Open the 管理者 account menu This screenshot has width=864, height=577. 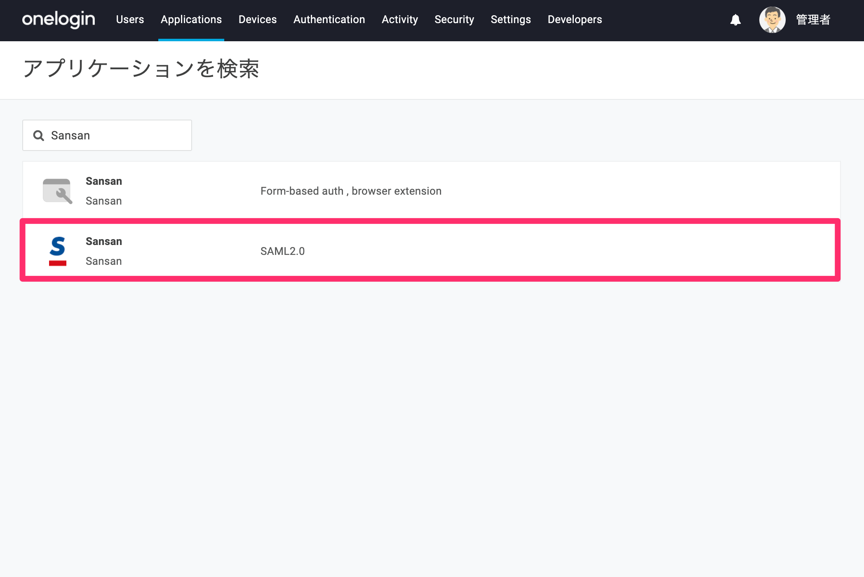point(813,20)
